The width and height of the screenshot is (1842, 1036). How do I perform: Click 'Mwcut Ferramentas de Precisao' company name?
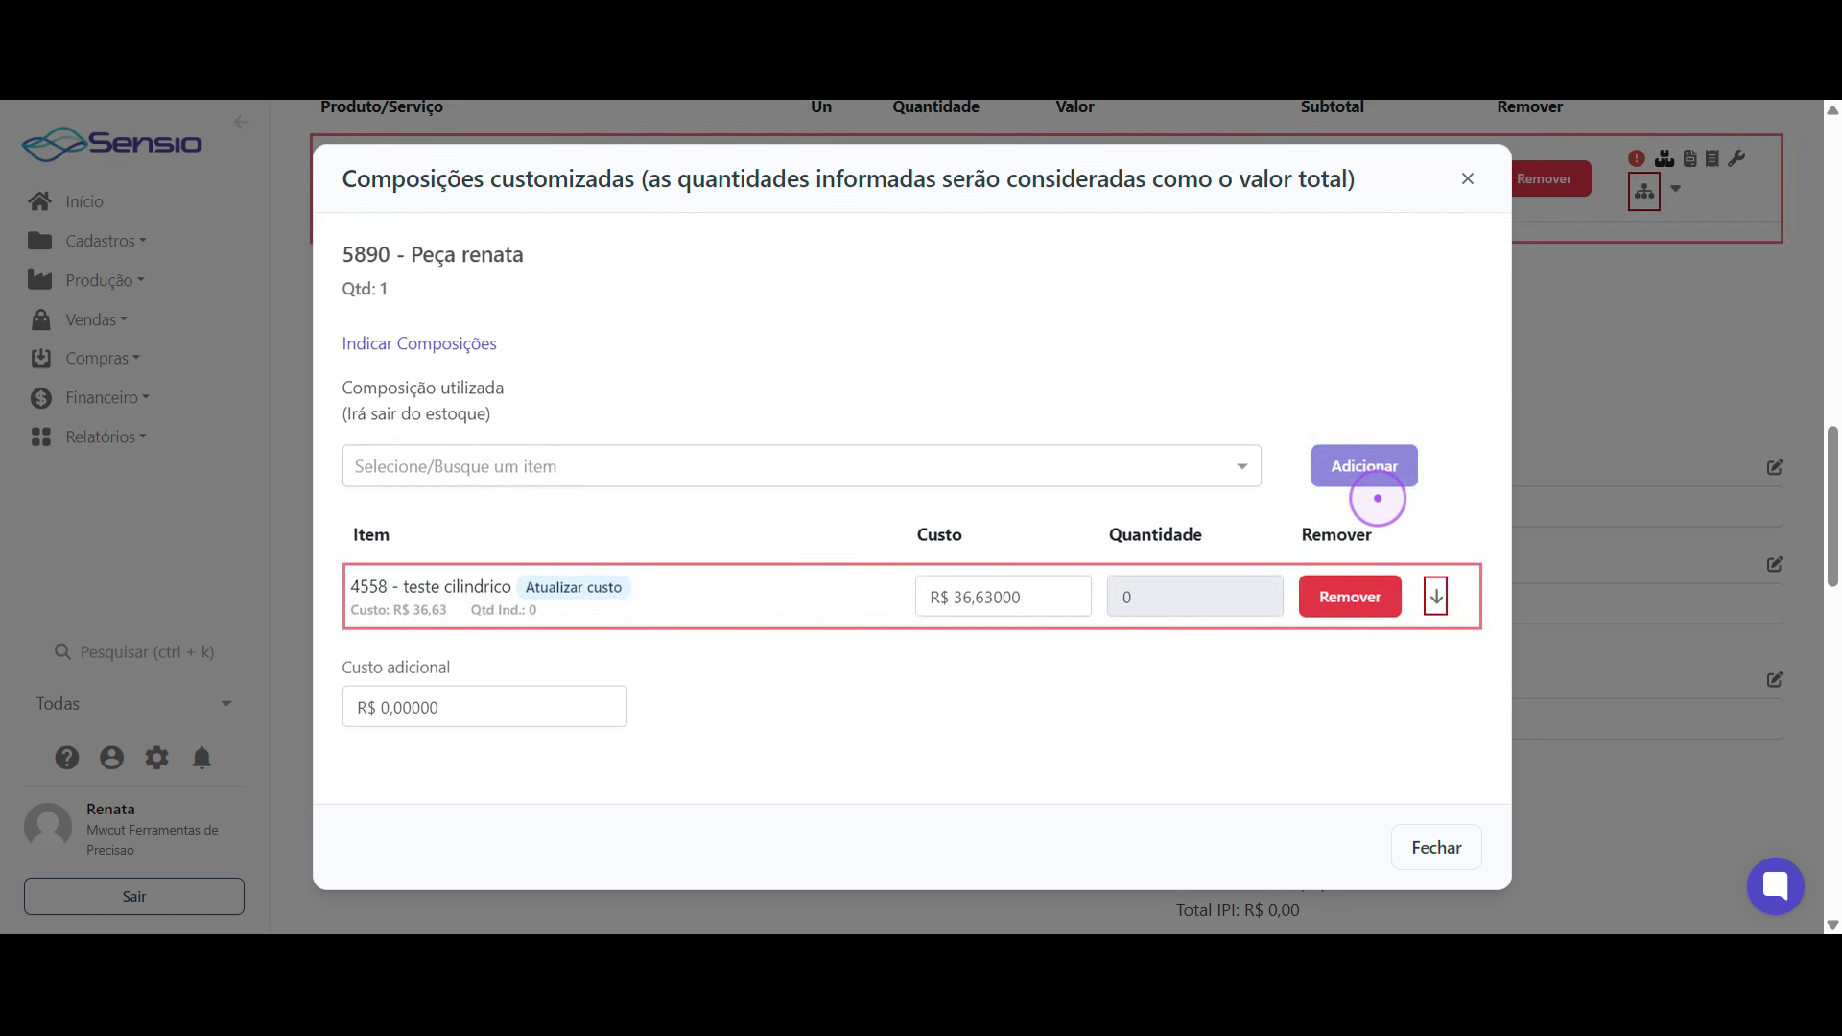(x=153, y=840)
